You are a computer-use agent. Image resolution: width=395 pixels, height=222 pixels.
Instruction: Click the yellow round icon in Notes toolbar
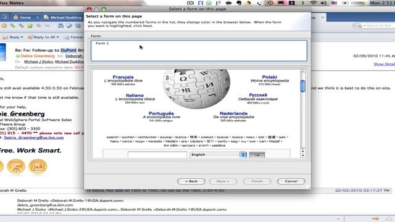(4, 26)
